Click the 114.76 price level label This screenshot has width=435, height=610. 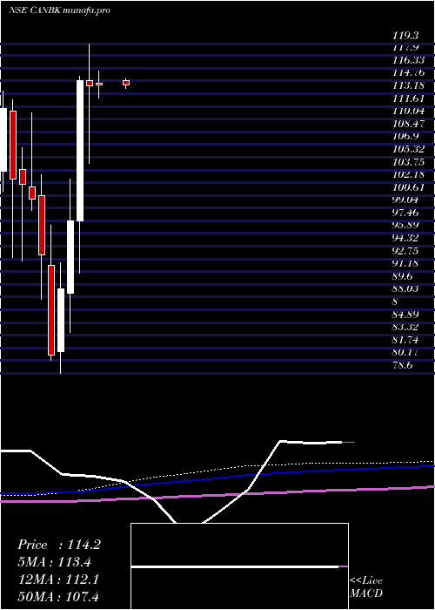(x=409, y=72)
